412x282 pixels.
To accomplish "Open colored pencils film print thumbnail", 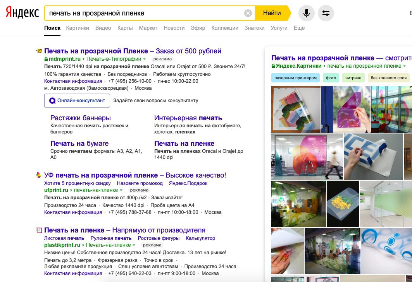I will (x=296, y=109).
